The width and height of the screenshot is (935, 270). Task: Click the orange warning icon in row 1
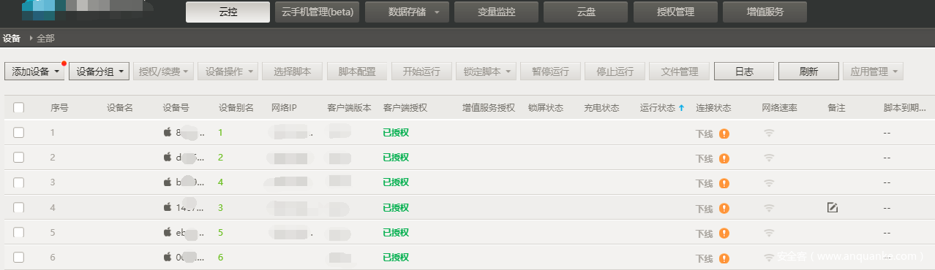coord(724,134)
